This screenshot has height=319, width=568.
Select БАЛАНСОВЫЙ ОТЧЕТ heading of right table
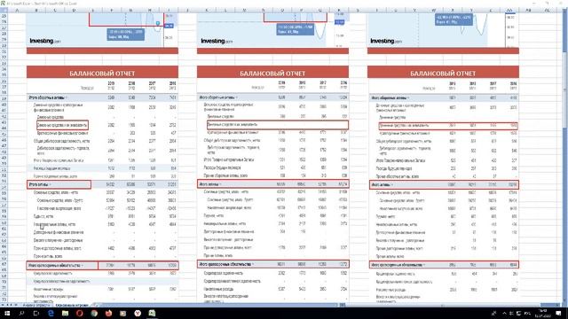coord(443,74)
